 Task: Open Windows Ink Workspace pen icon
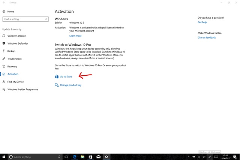pos(210,157)
